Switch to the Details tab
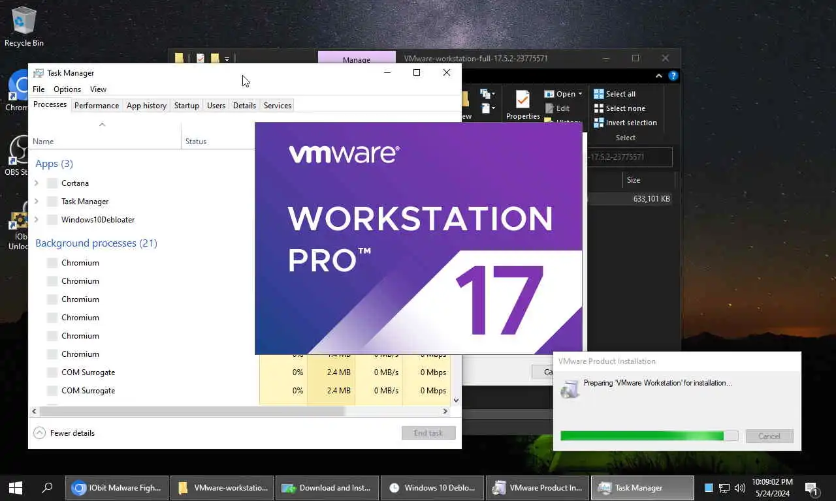836x501 pixels. click(x=244, y=106)
